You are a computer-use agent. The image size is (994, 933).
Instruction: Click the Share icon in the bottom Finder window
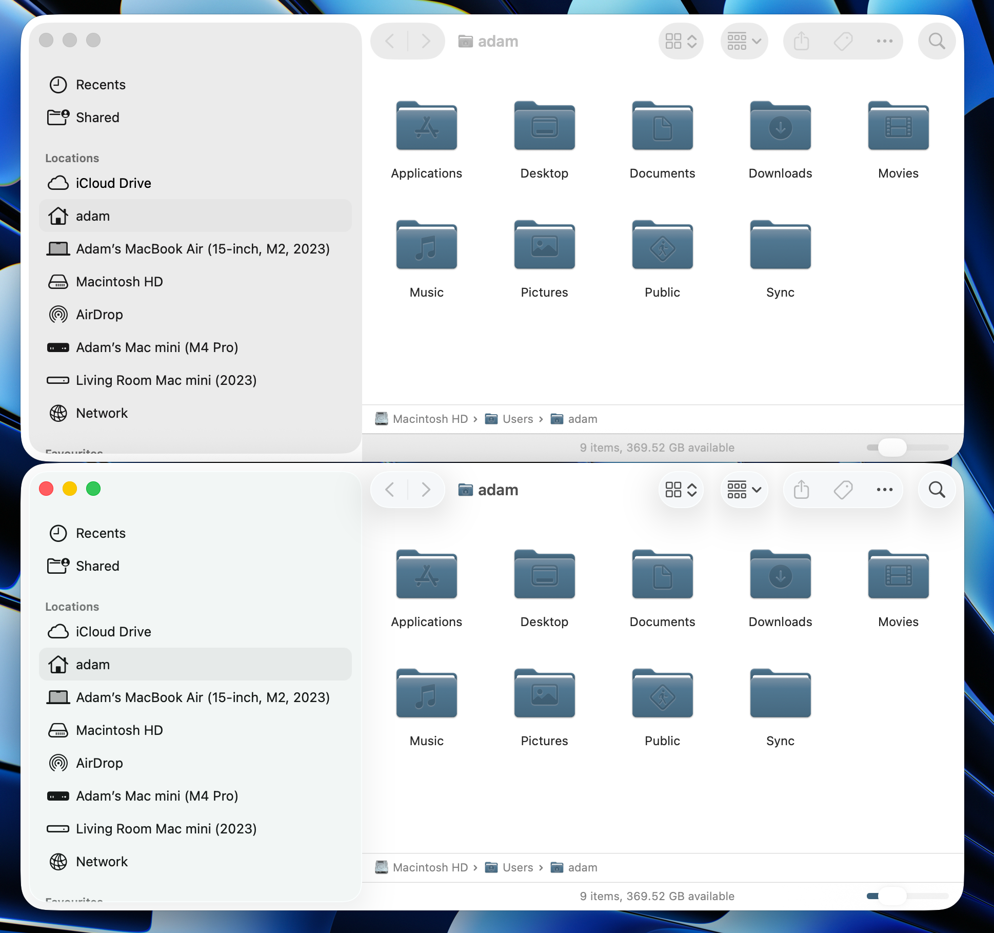[801, 490]
